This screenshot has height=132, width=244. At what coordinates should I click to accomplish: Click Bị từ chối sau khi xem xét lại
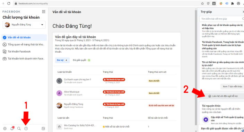[x=162, y=105]
